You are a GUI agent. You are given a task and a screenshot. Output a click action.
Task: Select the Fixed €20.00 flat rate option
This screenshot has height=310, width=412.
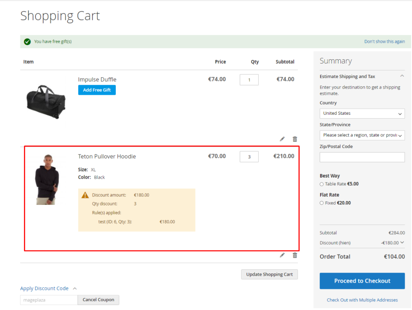point(322,203)
